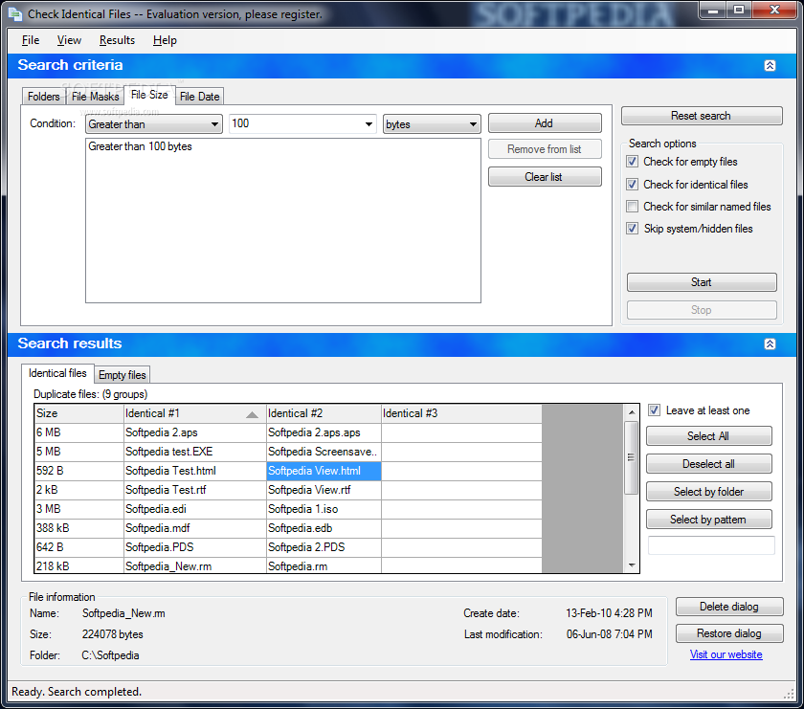This screenshot has height=709, width=804.
Task: Select Softpedia.edi cell
Action: (x=195, y=509)
